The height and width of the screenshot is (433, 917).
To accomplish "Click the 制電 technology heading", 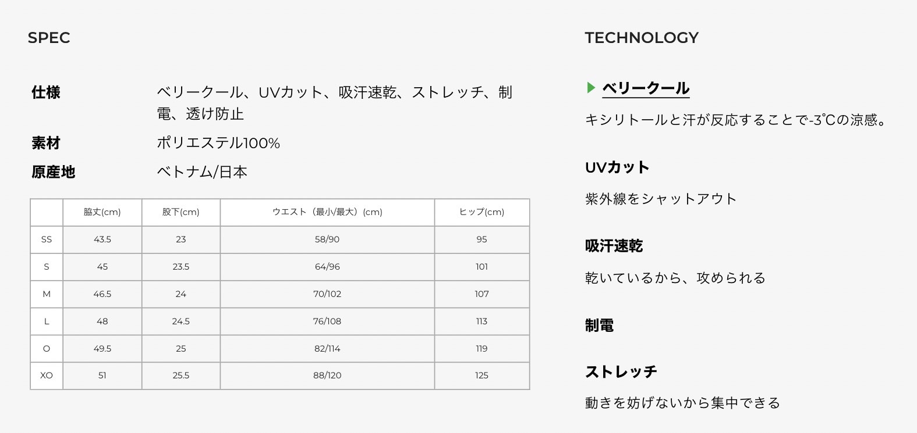I will [600, 325].
